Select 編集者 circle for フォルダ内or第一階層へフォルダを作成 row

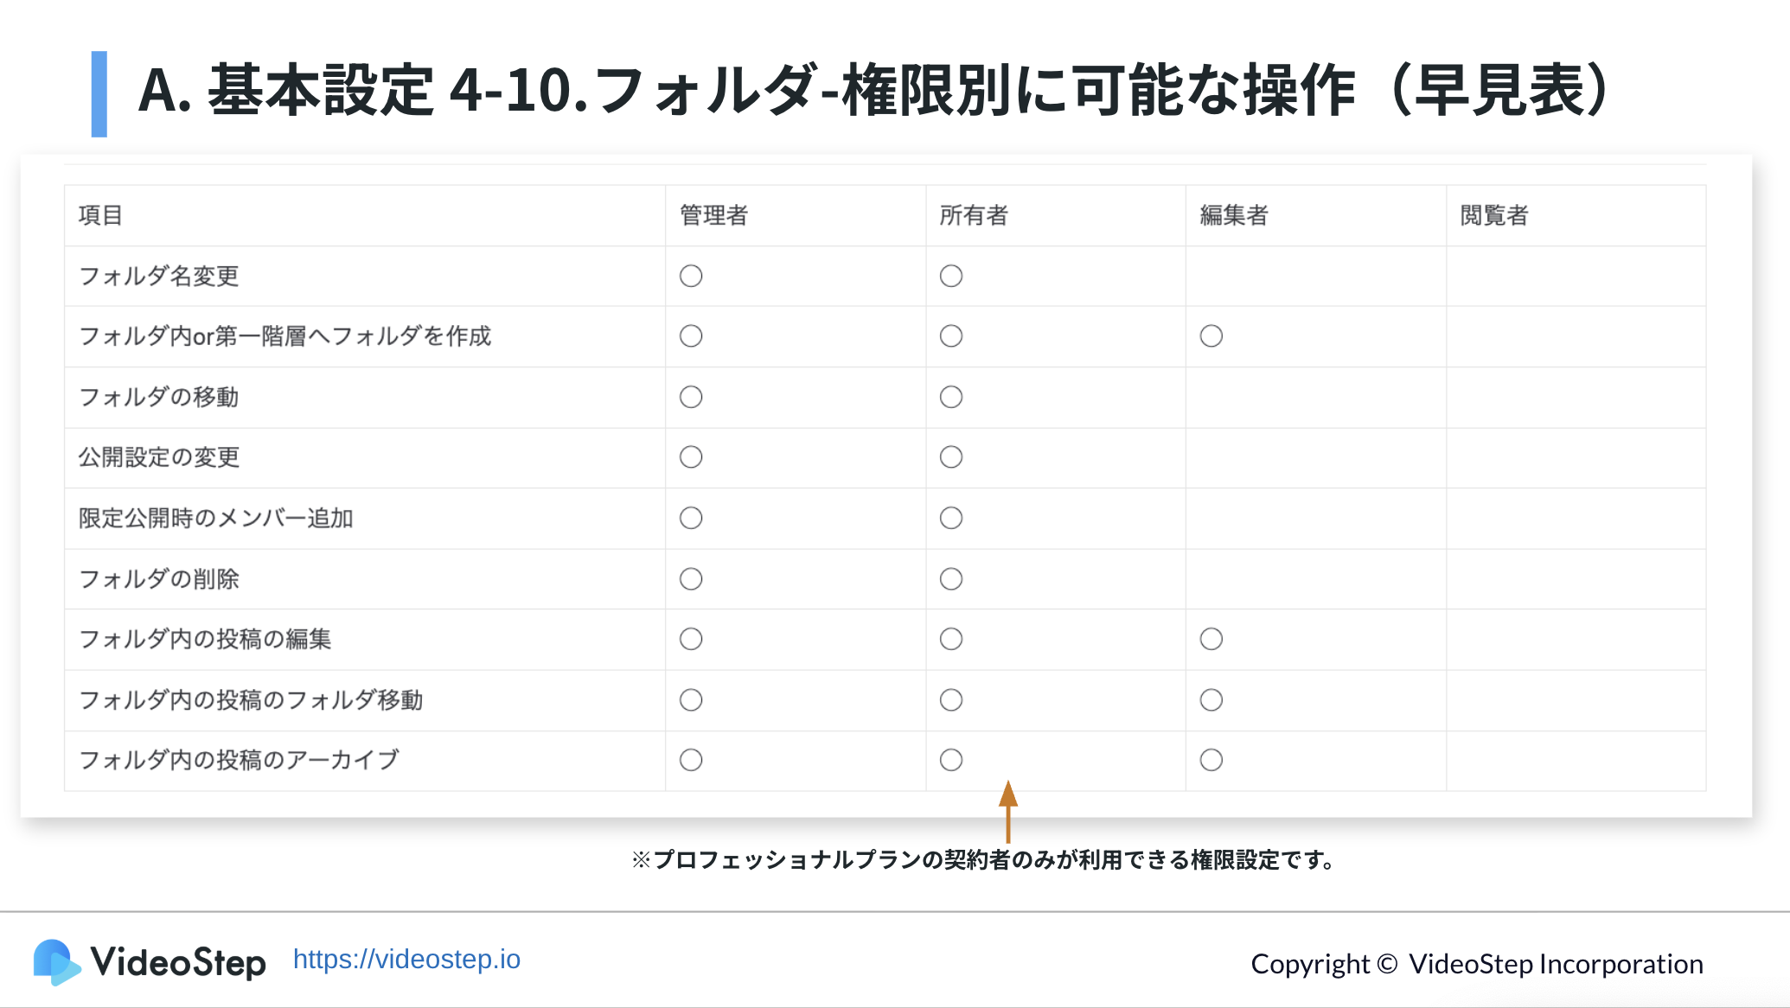1211,336
